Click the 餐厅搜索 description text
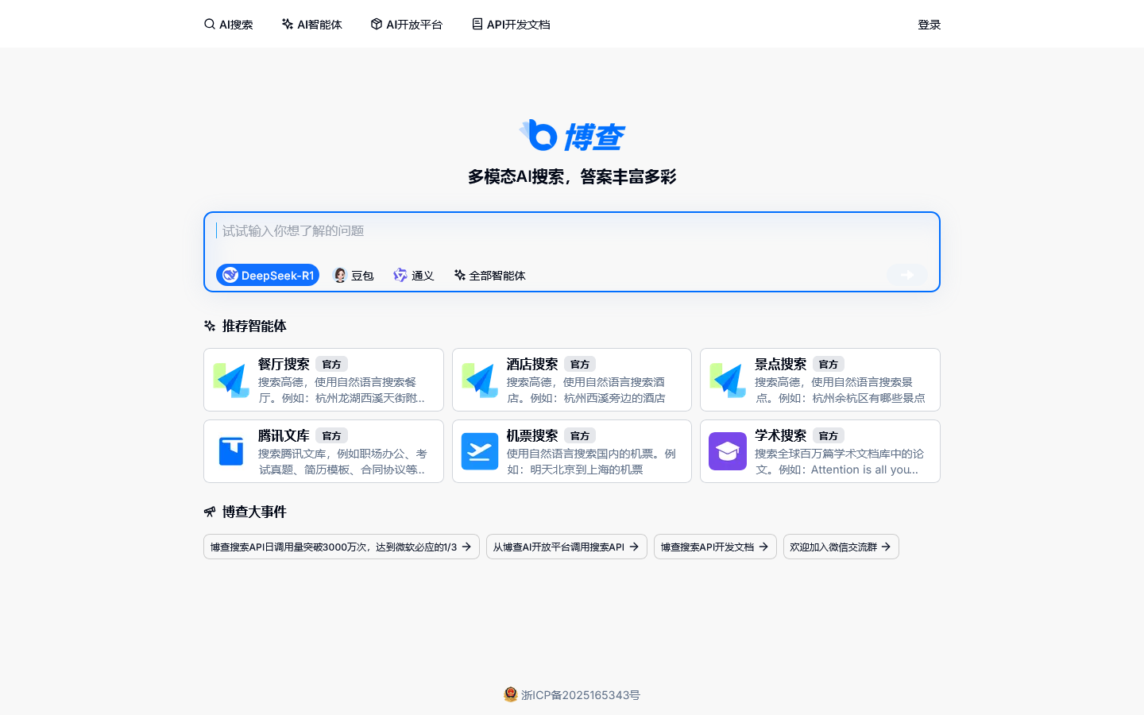Screen dimensions: 1144x715 point(342,390)
